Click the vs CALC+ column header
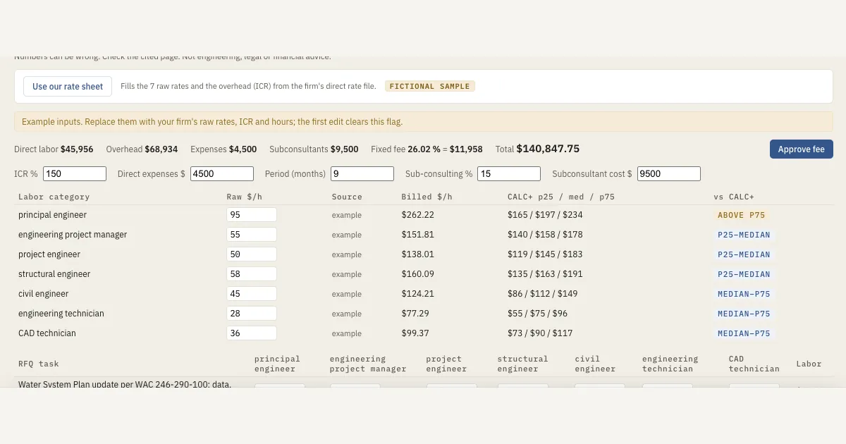This screenshot has height=444, width=846. click(733, 197)
